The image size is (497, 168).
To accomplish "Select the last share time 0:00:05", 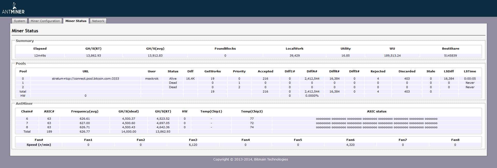I will (470, 79).
